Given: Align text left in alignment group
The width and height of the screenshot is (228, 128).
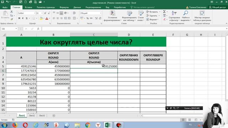Looking at the screenshot, I should (54, 18).
